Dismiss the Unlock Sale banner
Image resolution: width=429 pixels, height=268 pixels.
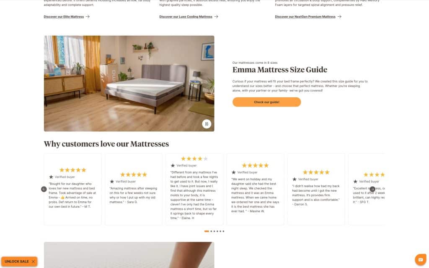33,261
